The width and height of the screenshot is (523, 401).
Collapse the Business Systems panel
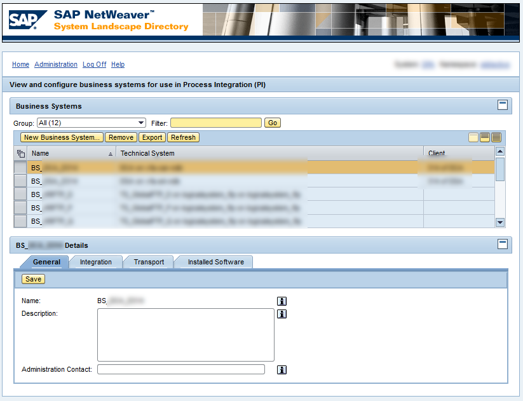pyautogui.click(x=502, y=105)
